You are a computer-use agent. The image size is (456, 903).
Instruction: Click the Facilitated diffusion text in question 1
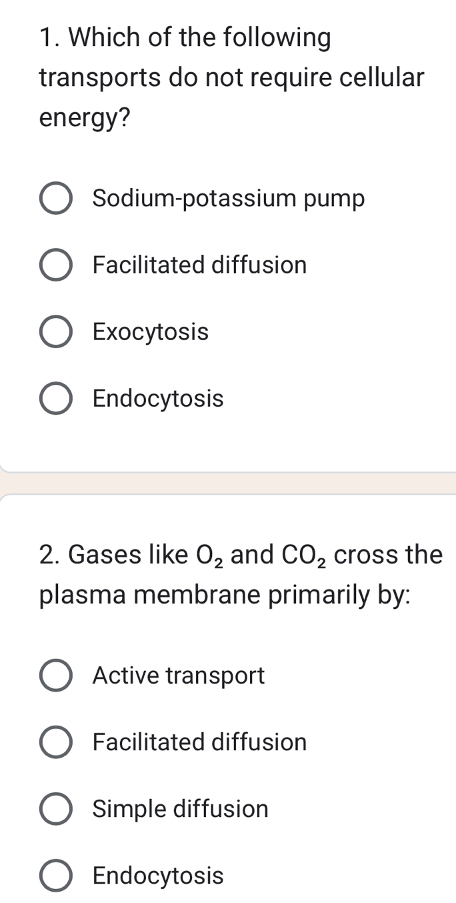click(199, 265)
